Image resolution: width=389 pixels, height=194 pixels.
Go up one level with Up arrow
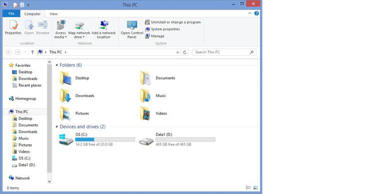(32, 52)
